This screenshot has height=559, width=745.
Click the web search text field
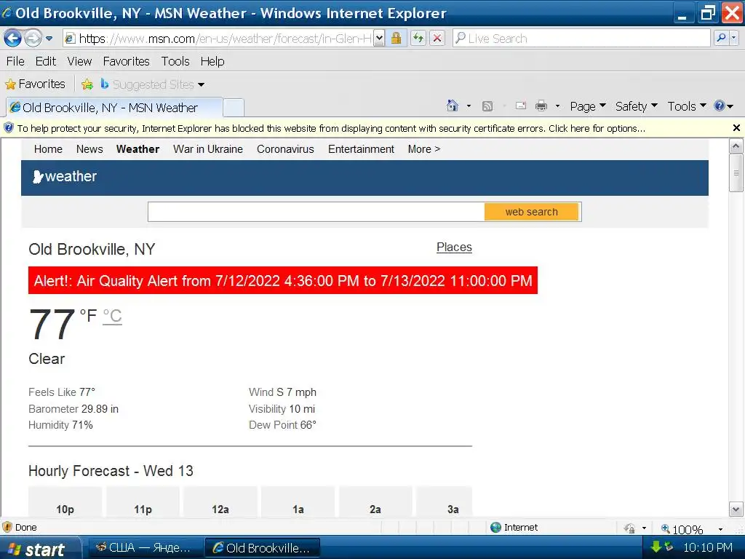tap(316, 212)
